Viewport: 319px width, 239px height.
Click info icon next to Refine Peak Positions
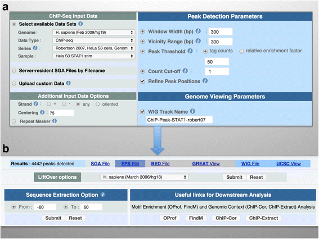(x=205, y=81)
